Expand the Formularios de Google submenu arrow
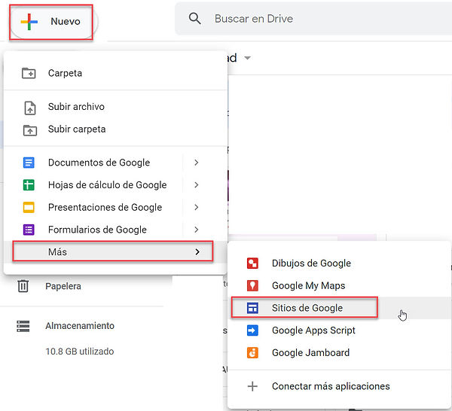 tap(197, 230)
